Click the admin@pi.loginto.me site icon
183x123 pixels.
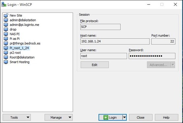tap(6, 25)
